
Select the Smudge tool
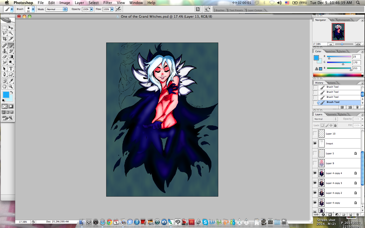click(x=5, y=62)
